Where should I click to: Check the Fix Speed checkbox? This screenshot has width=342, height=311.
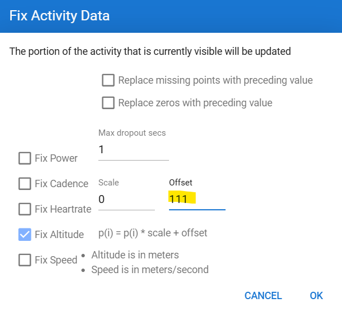(25, 260)
